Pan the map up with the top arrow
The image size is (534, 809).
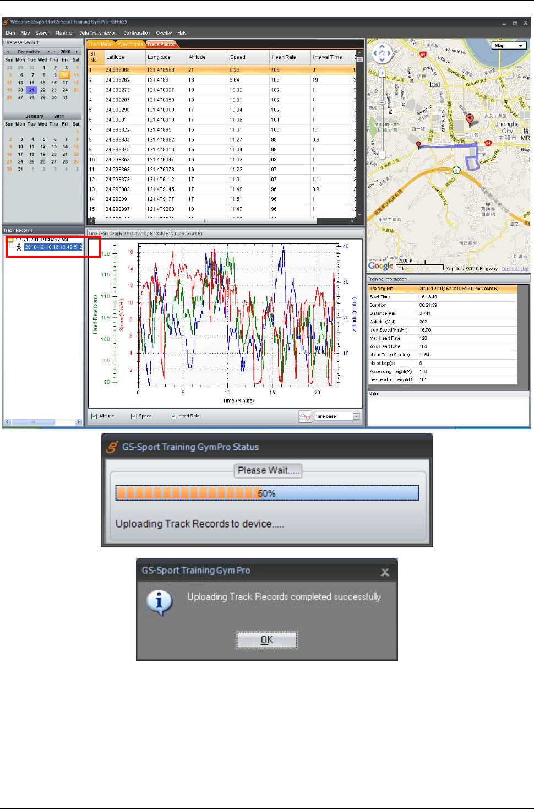tap(382, 47)
